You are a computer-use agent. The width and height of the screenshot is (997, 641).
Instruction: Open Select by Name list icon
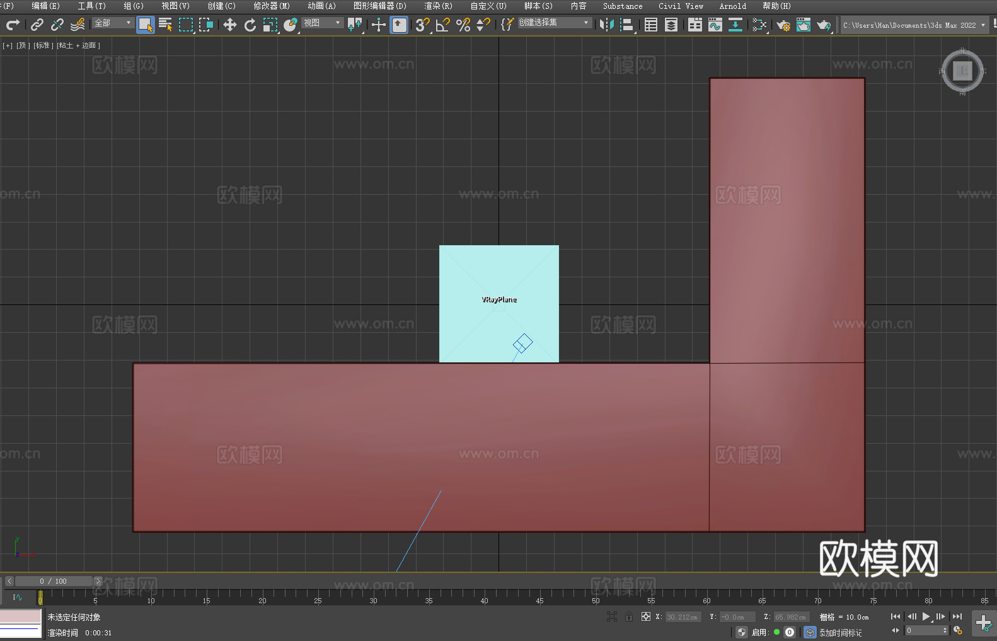[x=166, y=25]
